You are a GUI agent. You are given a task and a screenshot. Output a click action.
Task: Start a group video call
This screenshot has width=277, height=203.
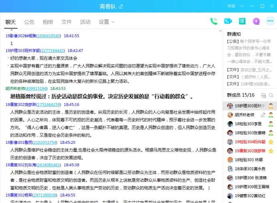pyautogui.click(x=228, y=22)
